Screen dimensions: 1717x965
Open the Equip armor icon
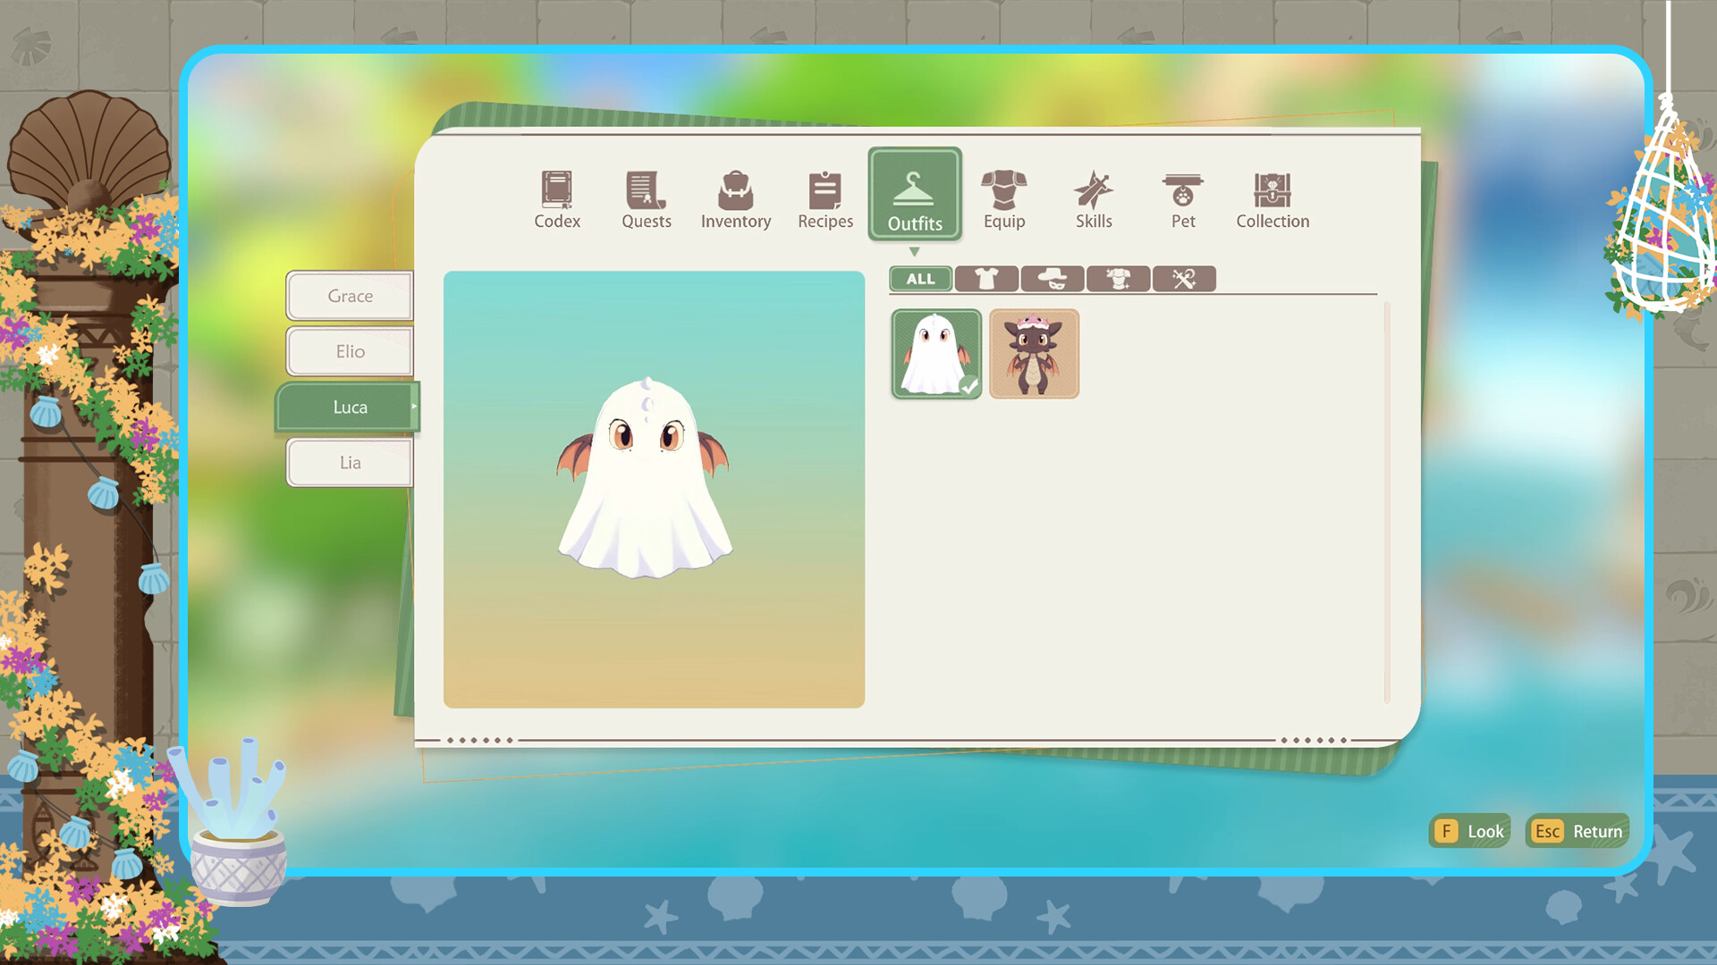[1003, 192]
